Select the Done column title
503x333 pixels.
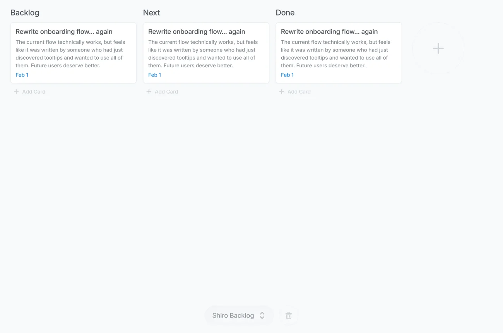pyautogui.click(x=285, y=13)
